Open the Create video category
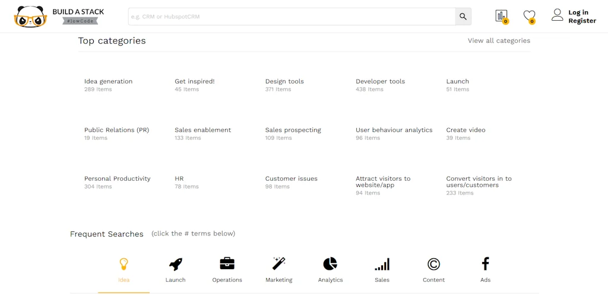 click(x=465, y=130)
